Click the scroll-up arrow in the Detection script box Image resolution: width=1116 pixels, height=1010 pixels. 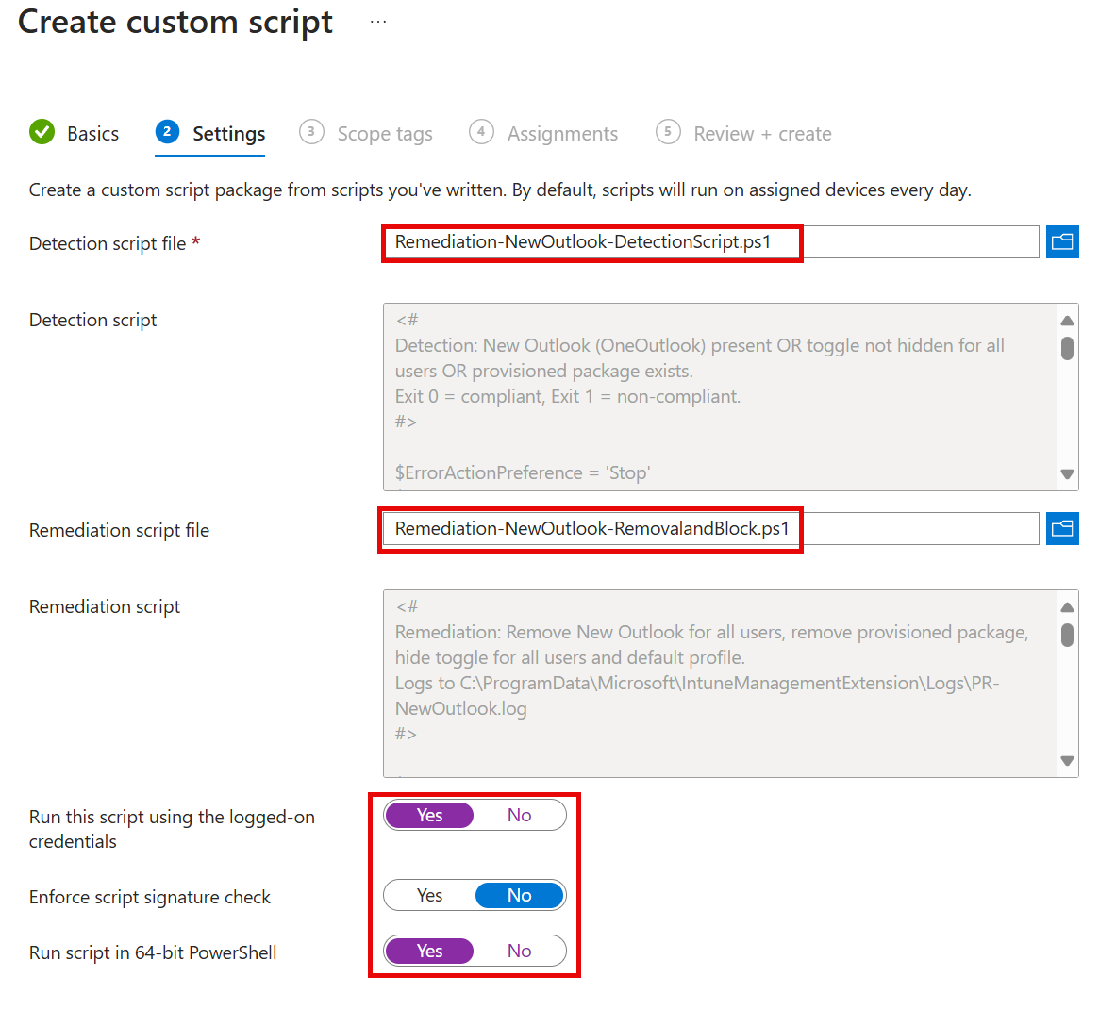click(x=1067, y=319)
